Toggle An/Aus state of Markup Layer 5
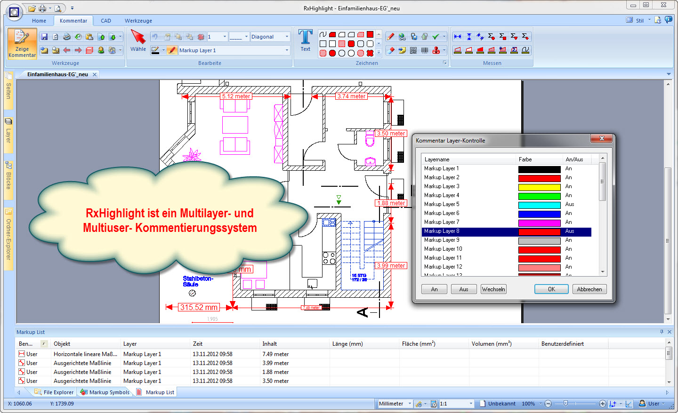This screenshot has height=413, width=678. (x=570, y=204)
